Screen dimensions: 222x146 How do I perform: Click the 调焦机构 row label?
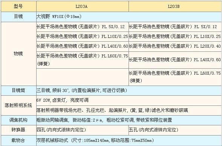tap(18, 120)
